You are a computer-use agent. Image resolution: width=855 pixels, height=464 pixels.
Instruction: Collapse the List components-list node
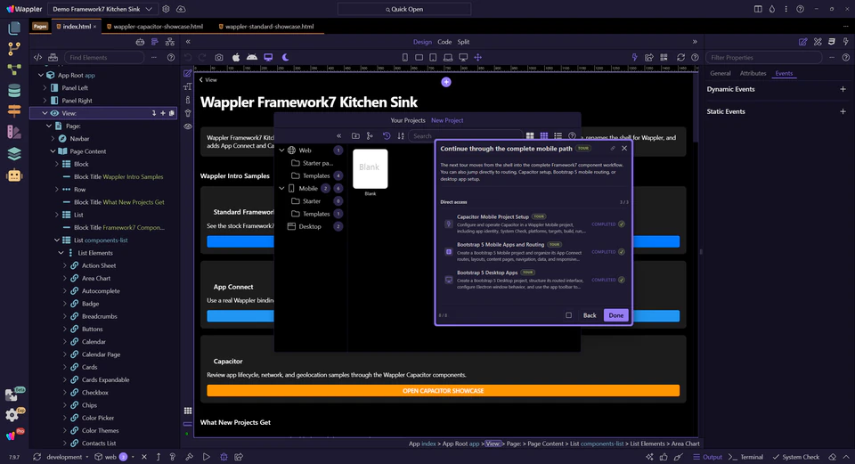(x=57, y=240)
